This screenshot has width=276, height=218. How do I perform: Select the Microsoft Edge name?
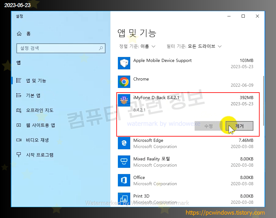148,140
